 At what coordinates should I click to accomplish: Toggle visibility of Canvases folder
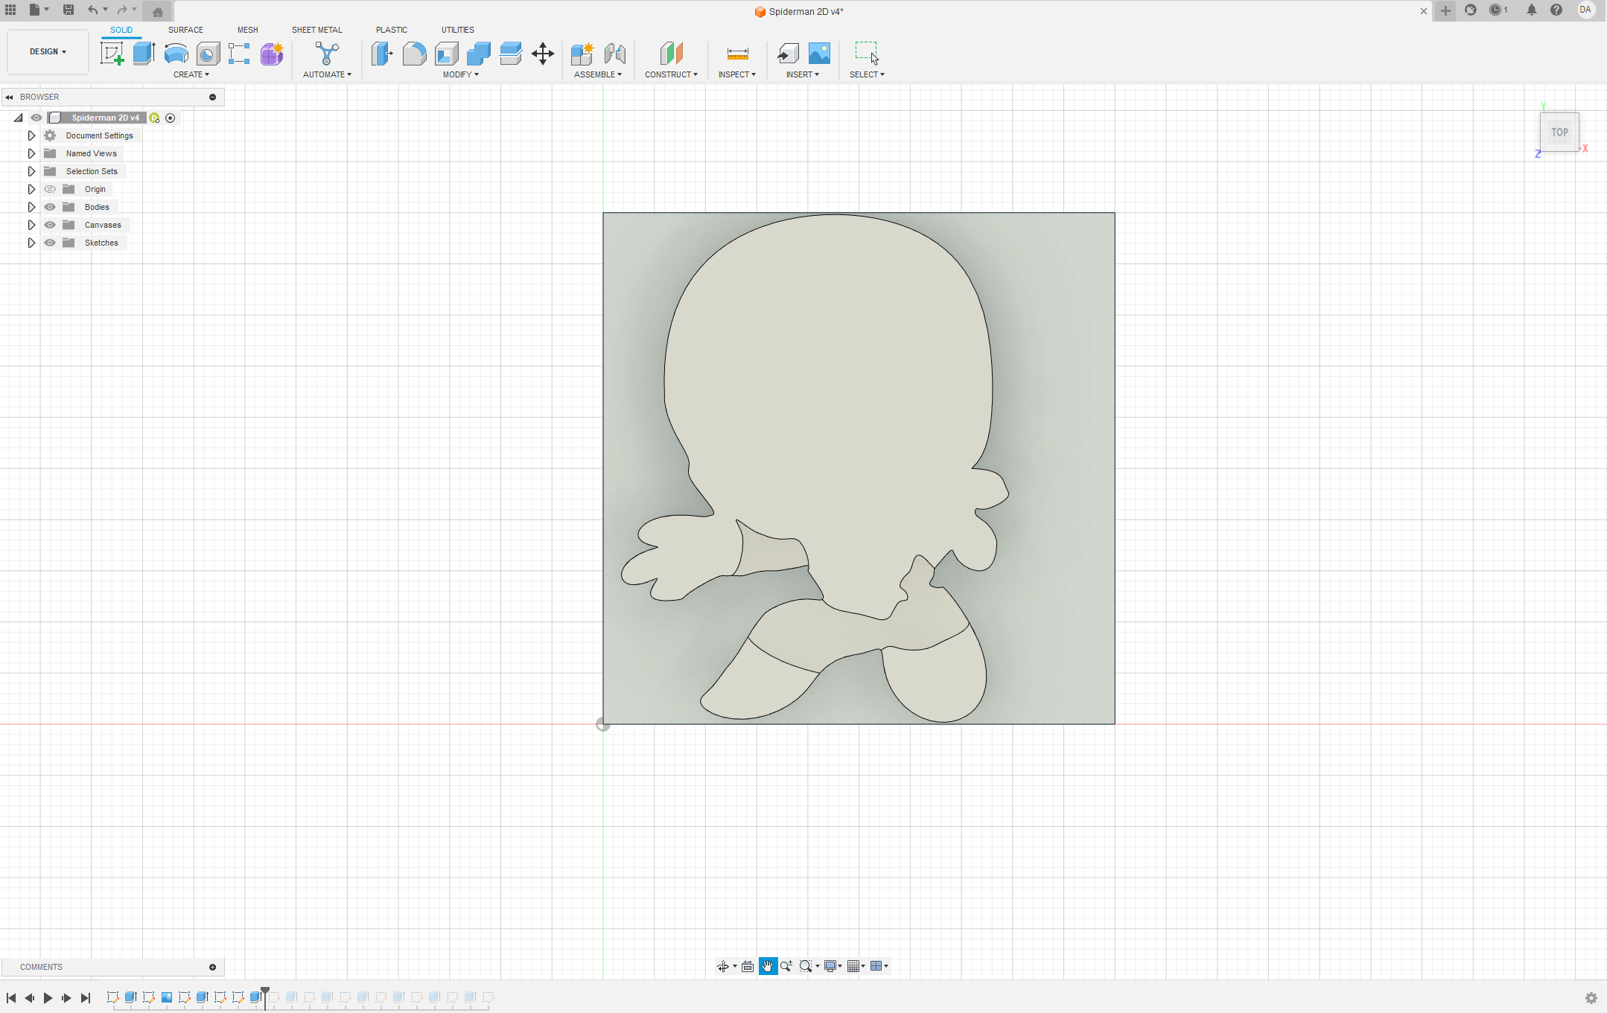pos(50,224)
